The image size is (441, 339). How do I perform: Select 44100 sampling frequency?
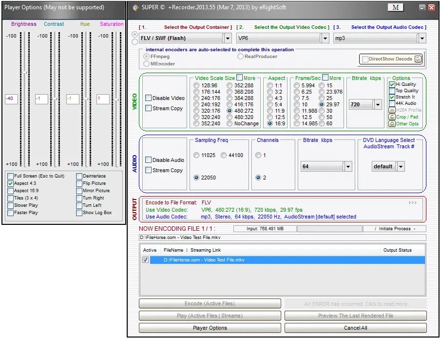(x=224, y=155)
